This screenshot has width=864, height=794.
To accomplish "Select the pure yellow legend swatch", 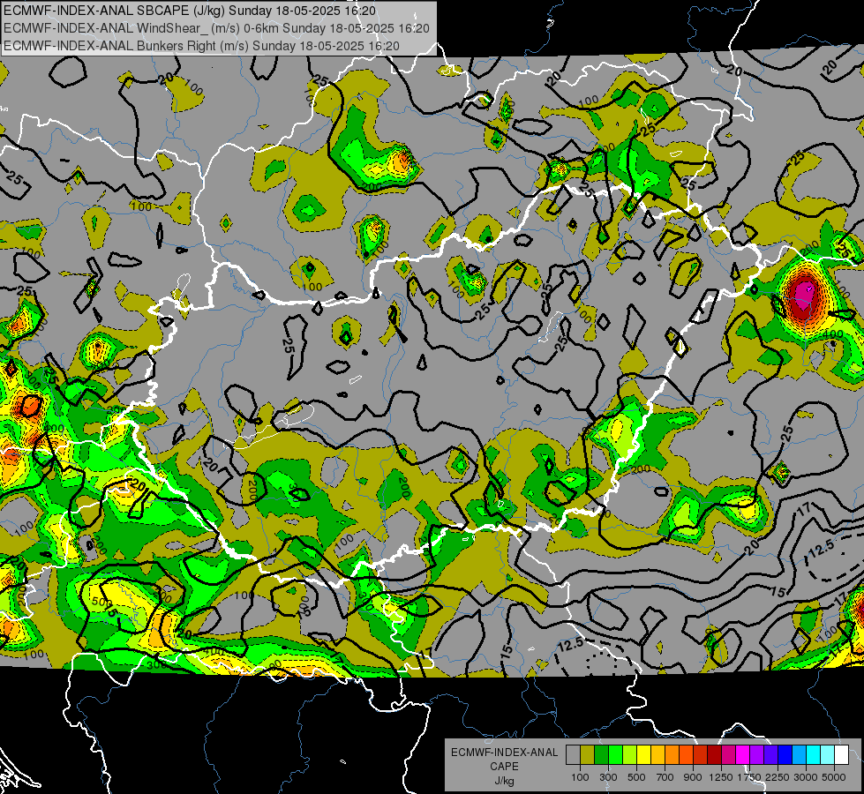I will (x=643, y=754).
